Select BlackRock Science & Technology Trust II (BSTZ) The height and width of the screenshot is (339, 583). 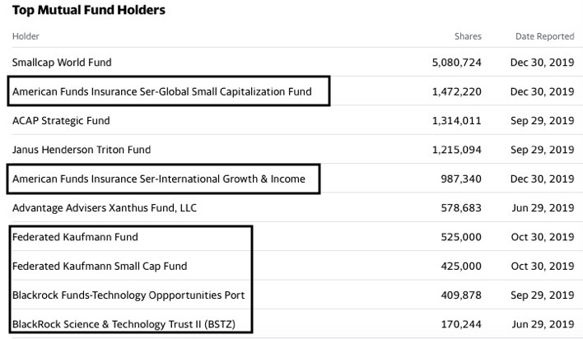(124, 324)
